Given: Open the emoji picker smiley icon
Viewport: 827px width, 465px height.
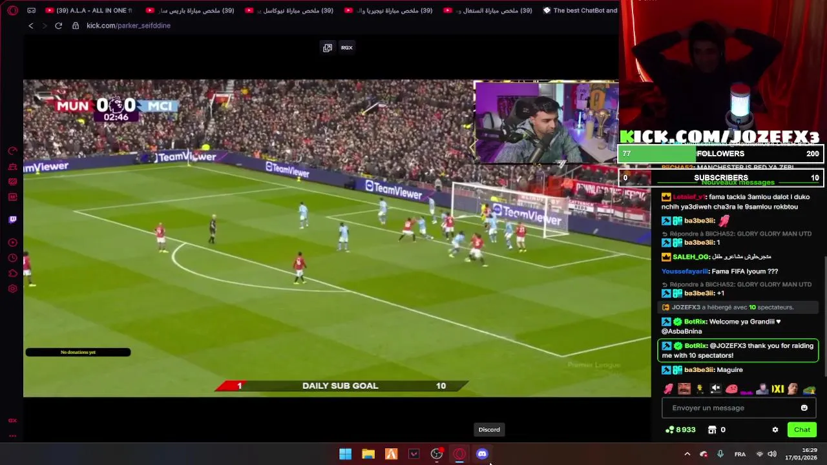Looking at the screenshot, I should click(804, 408).
